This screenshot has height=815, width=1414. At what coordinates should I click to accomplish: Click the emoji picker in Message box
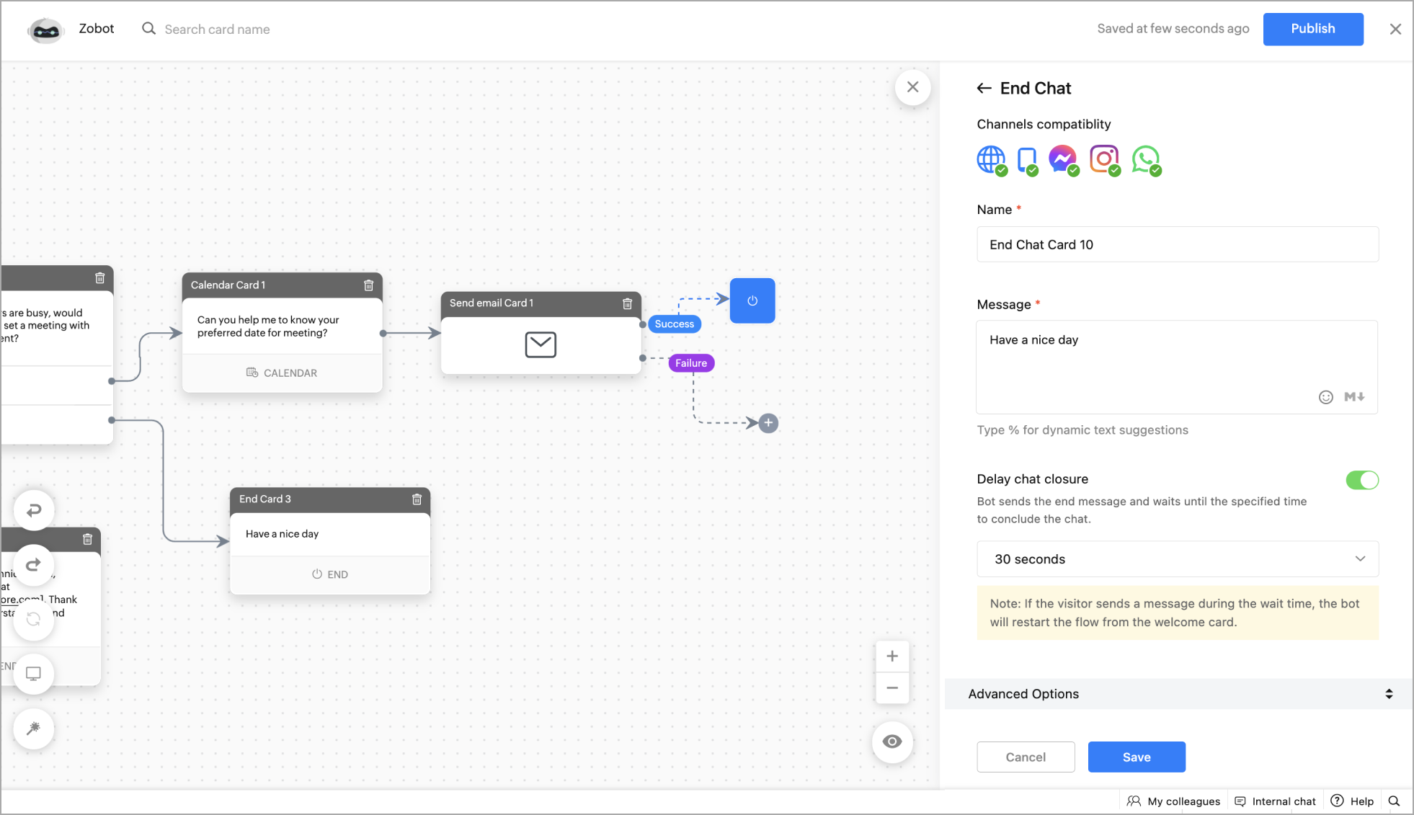pyautogui.click(x=1325, y=397)
